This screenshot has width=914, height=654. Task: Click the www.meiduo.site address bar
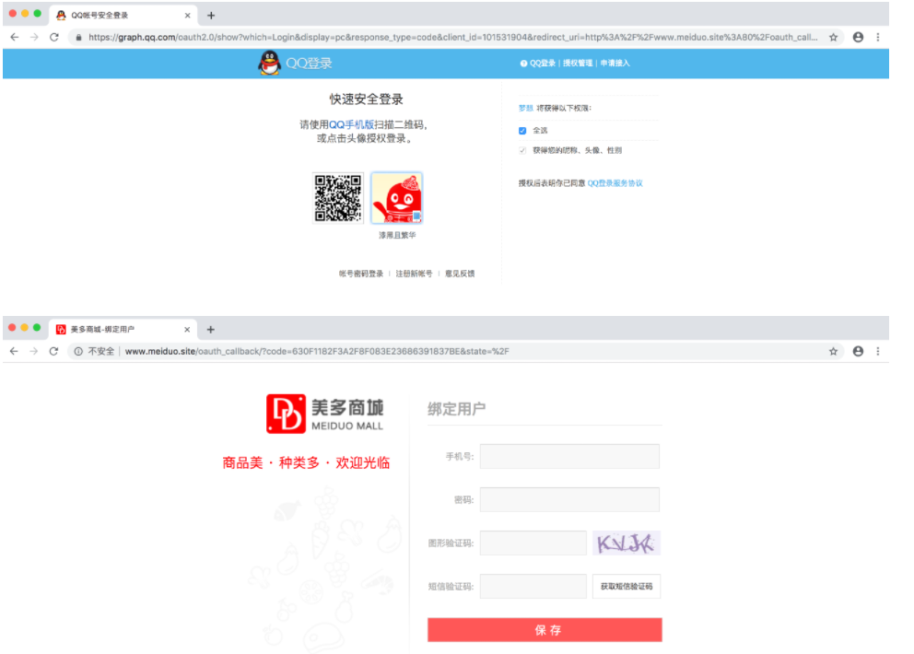coord(452,352)
